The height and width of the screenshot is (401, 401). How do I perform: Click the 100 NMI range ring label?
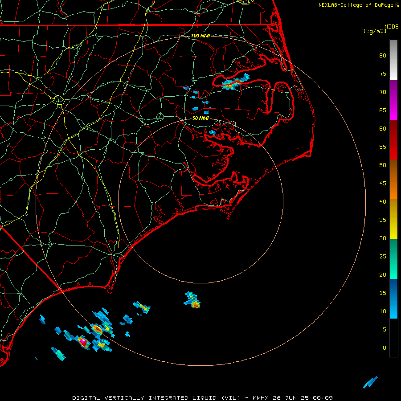tap(200, 36)
